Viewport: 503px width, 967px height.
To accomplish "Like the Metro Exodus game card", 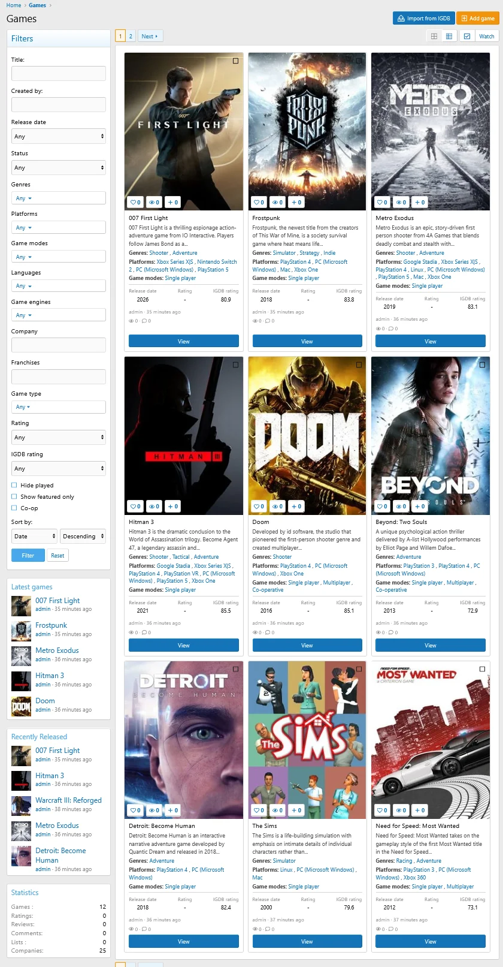I will 383,202.
